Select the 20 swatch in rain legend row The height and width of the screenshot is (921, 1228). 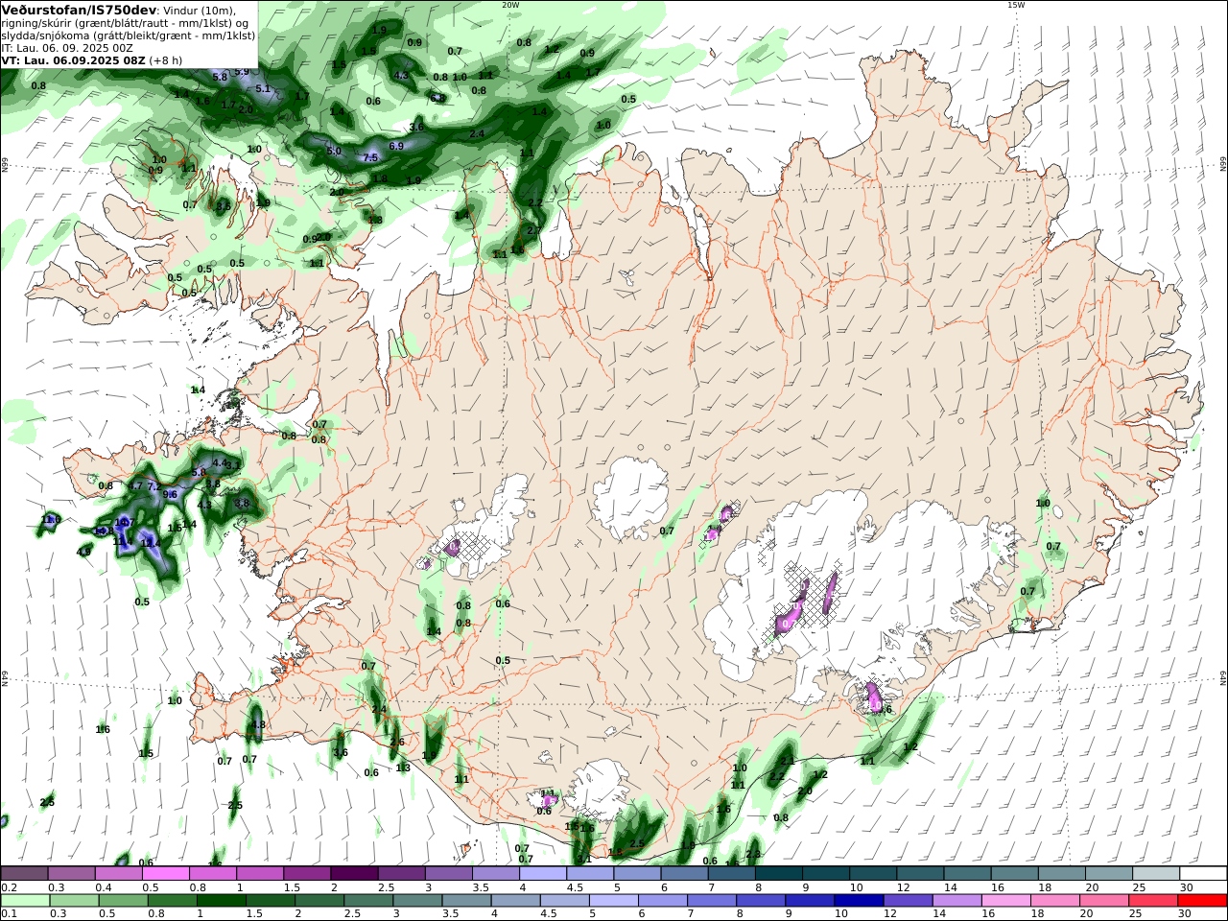pos(1102,901)
